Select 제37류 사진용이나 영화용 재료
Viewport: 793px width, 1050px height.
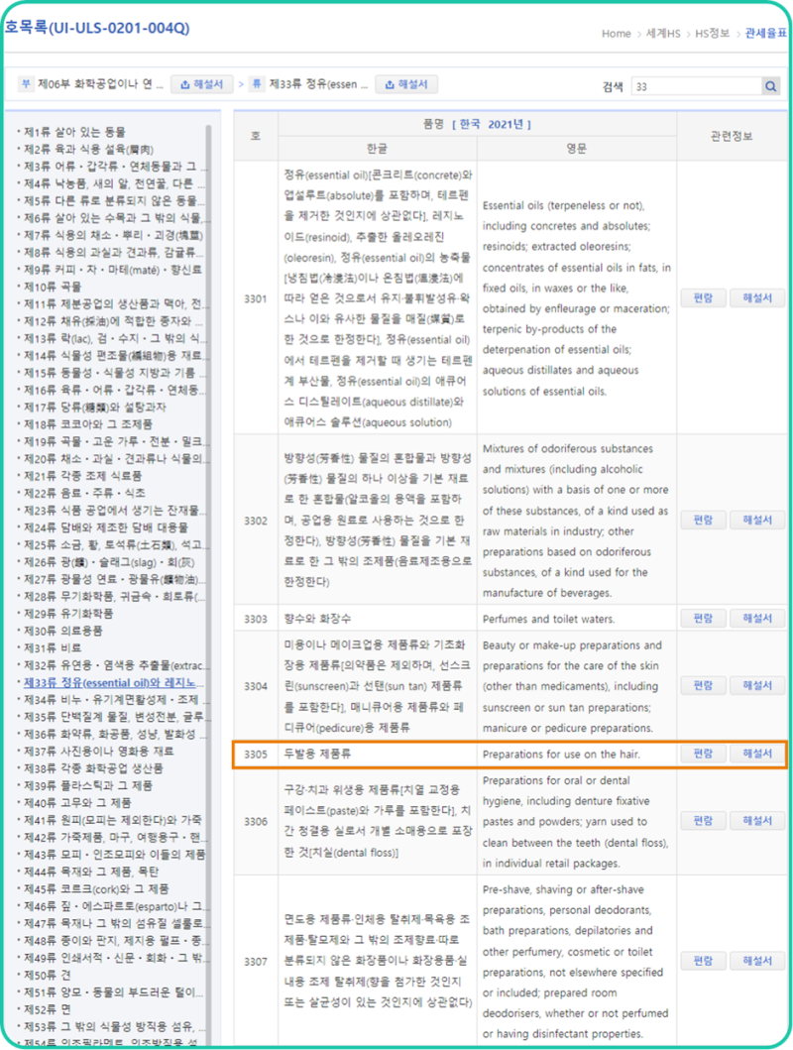98,752
